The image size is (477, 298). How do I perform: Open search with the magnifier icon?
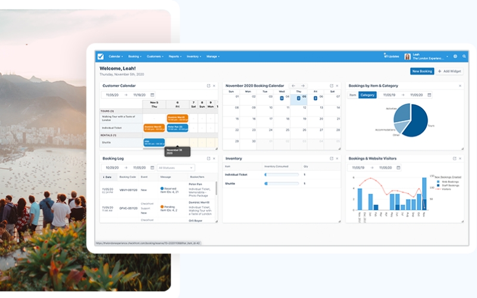point(464,56)
